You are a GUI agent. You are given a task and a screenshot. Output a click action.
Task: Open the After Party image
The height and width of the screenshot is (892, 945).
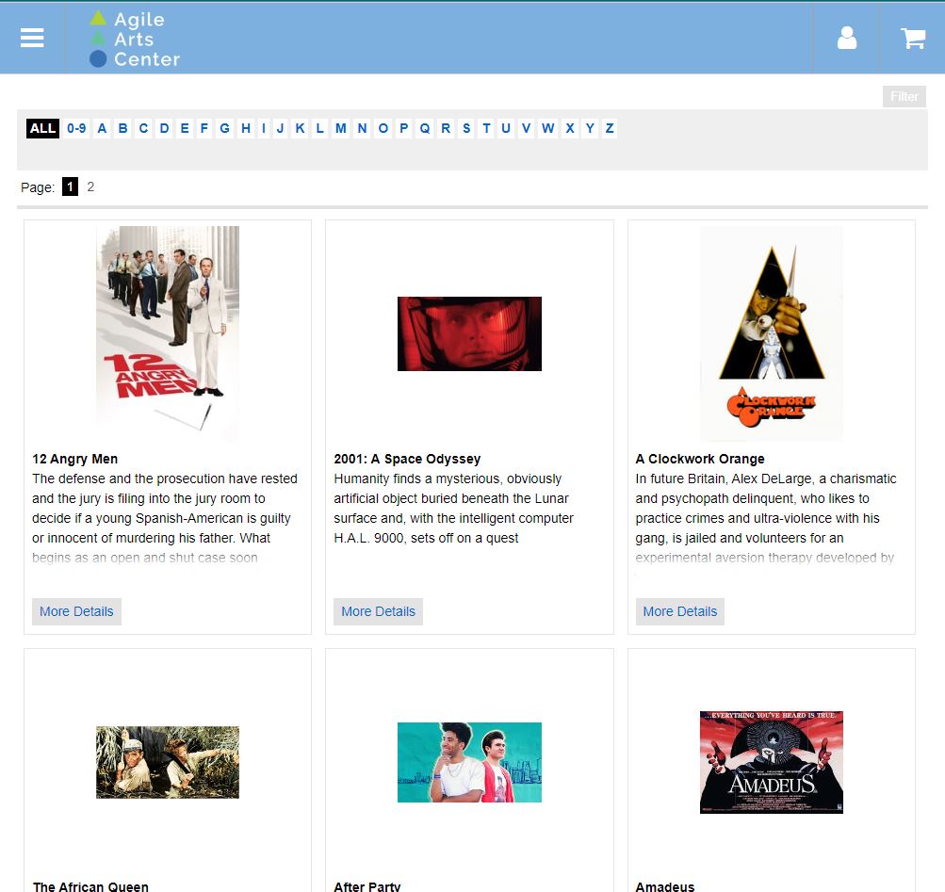pyautogui.click(x=469, y=762)
